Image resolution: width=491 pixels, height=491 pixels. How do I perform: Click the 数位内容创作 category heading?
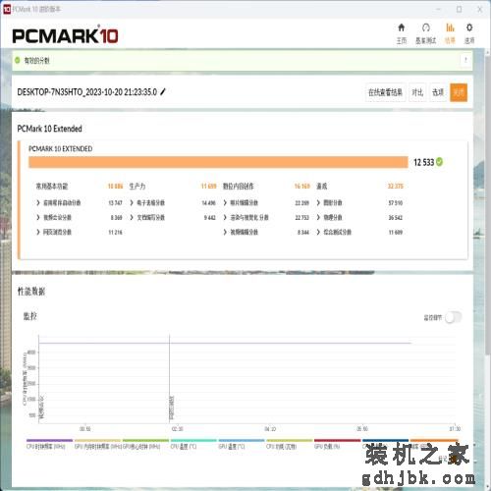click(239, 187)
